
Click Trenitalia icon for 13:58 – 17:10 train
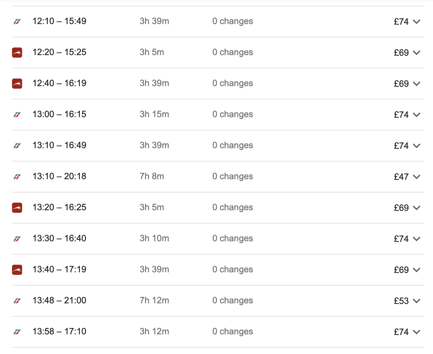17,332
